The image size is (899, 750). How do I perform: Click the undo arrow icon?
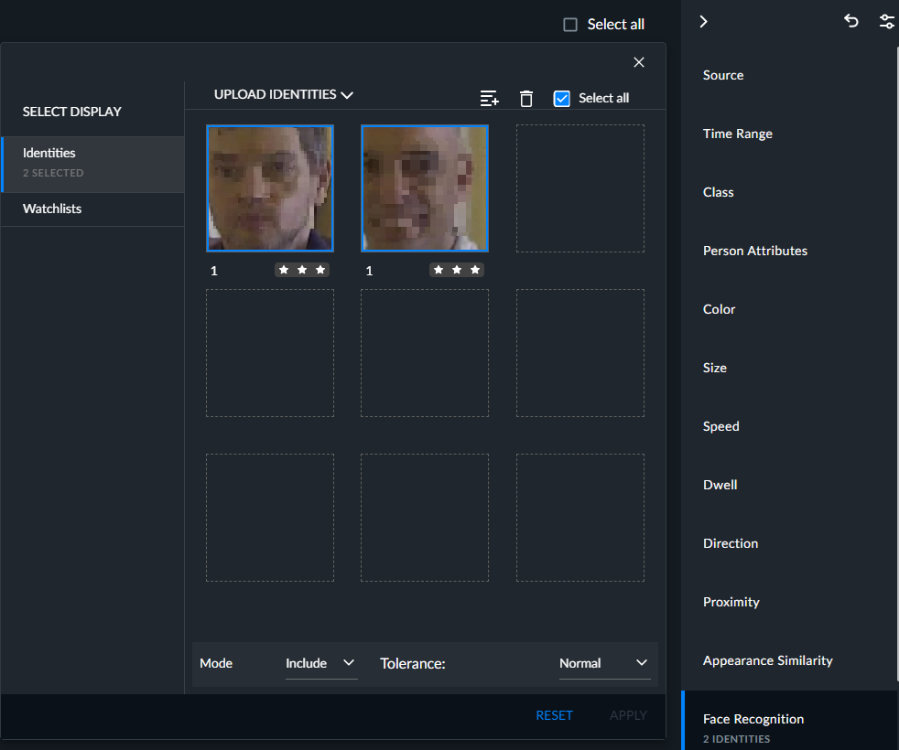(x=850, y=21)
